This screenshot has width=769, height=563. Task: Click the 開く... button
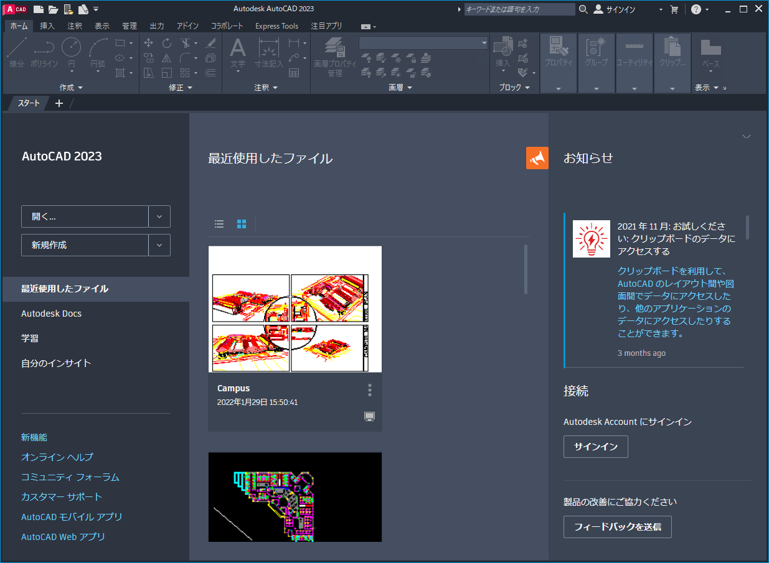point(85,216)
